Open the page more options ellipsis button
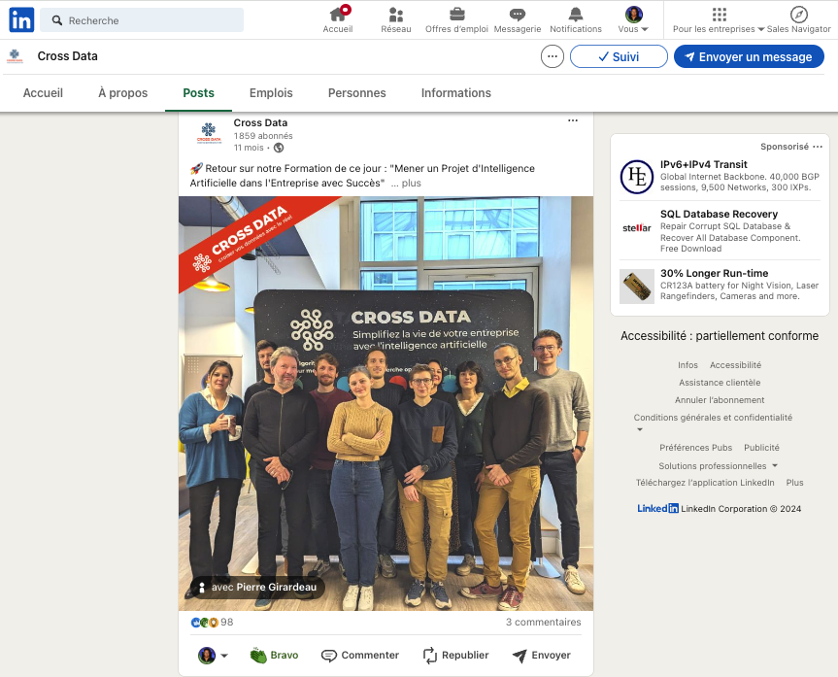The height and width of the screenshot is (677, 838). point(553,56)
